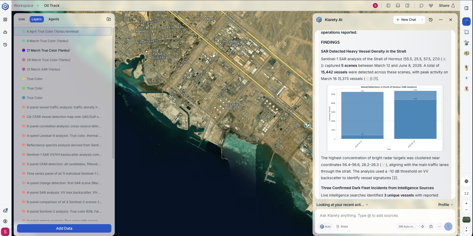The width and height of the screenshot is (473, 236).
Task: Click the yellow swatch of first True Color layer
Action: [x=24, y=79]
